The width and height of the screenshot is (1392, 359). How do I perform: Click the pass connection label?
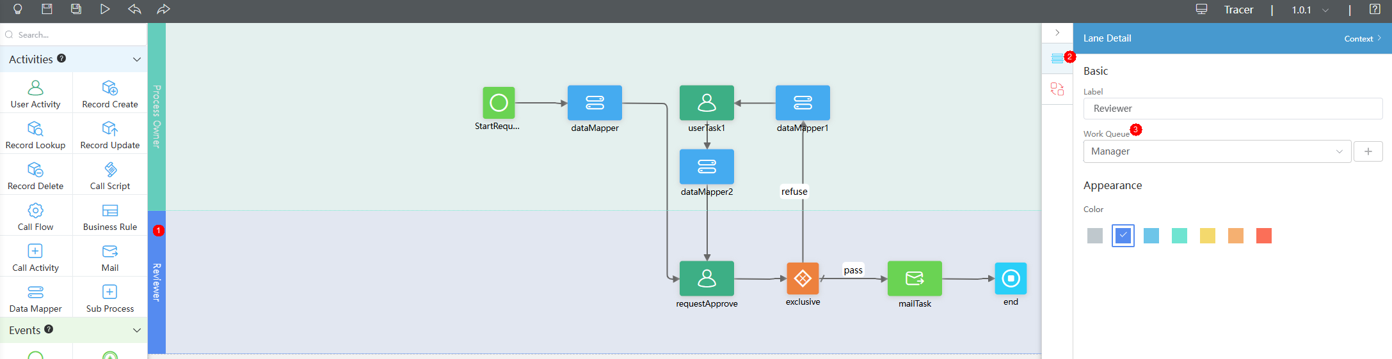pyautogui.click(x=853, y=270)
